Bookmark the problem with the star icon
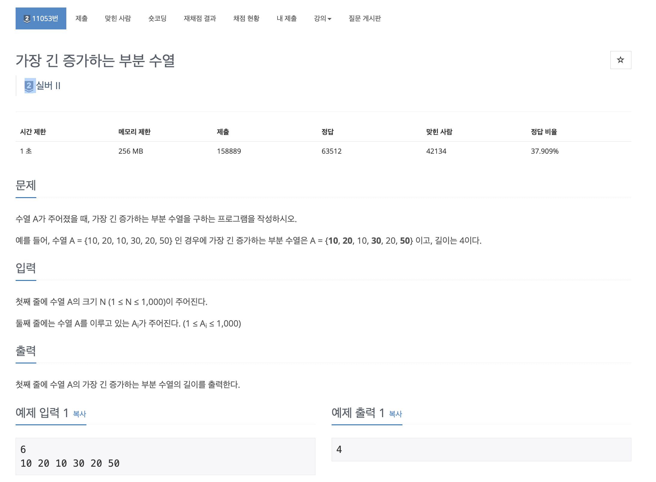 tap(621, 60)
